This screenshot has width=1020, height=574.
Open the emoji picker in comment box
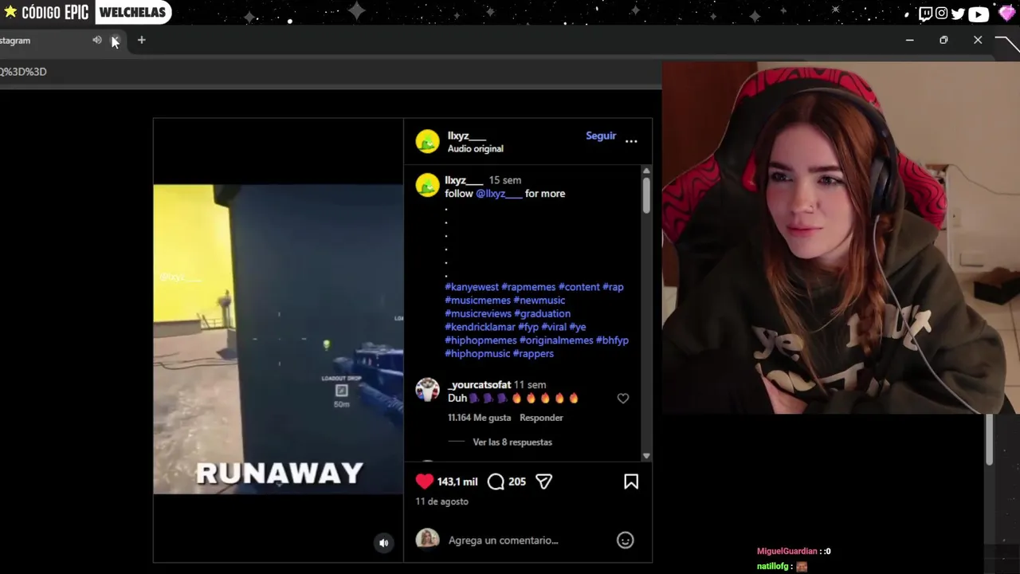[x=625, y=541]
